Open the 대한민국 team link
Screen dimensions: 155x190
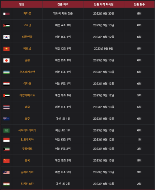tap(27, 37)
